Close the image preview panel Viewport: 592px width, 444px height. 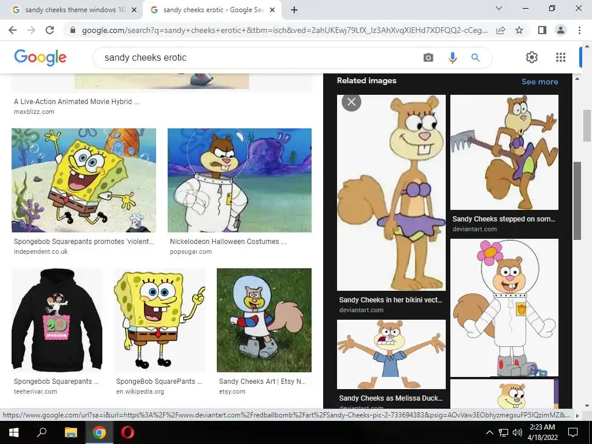351,102
